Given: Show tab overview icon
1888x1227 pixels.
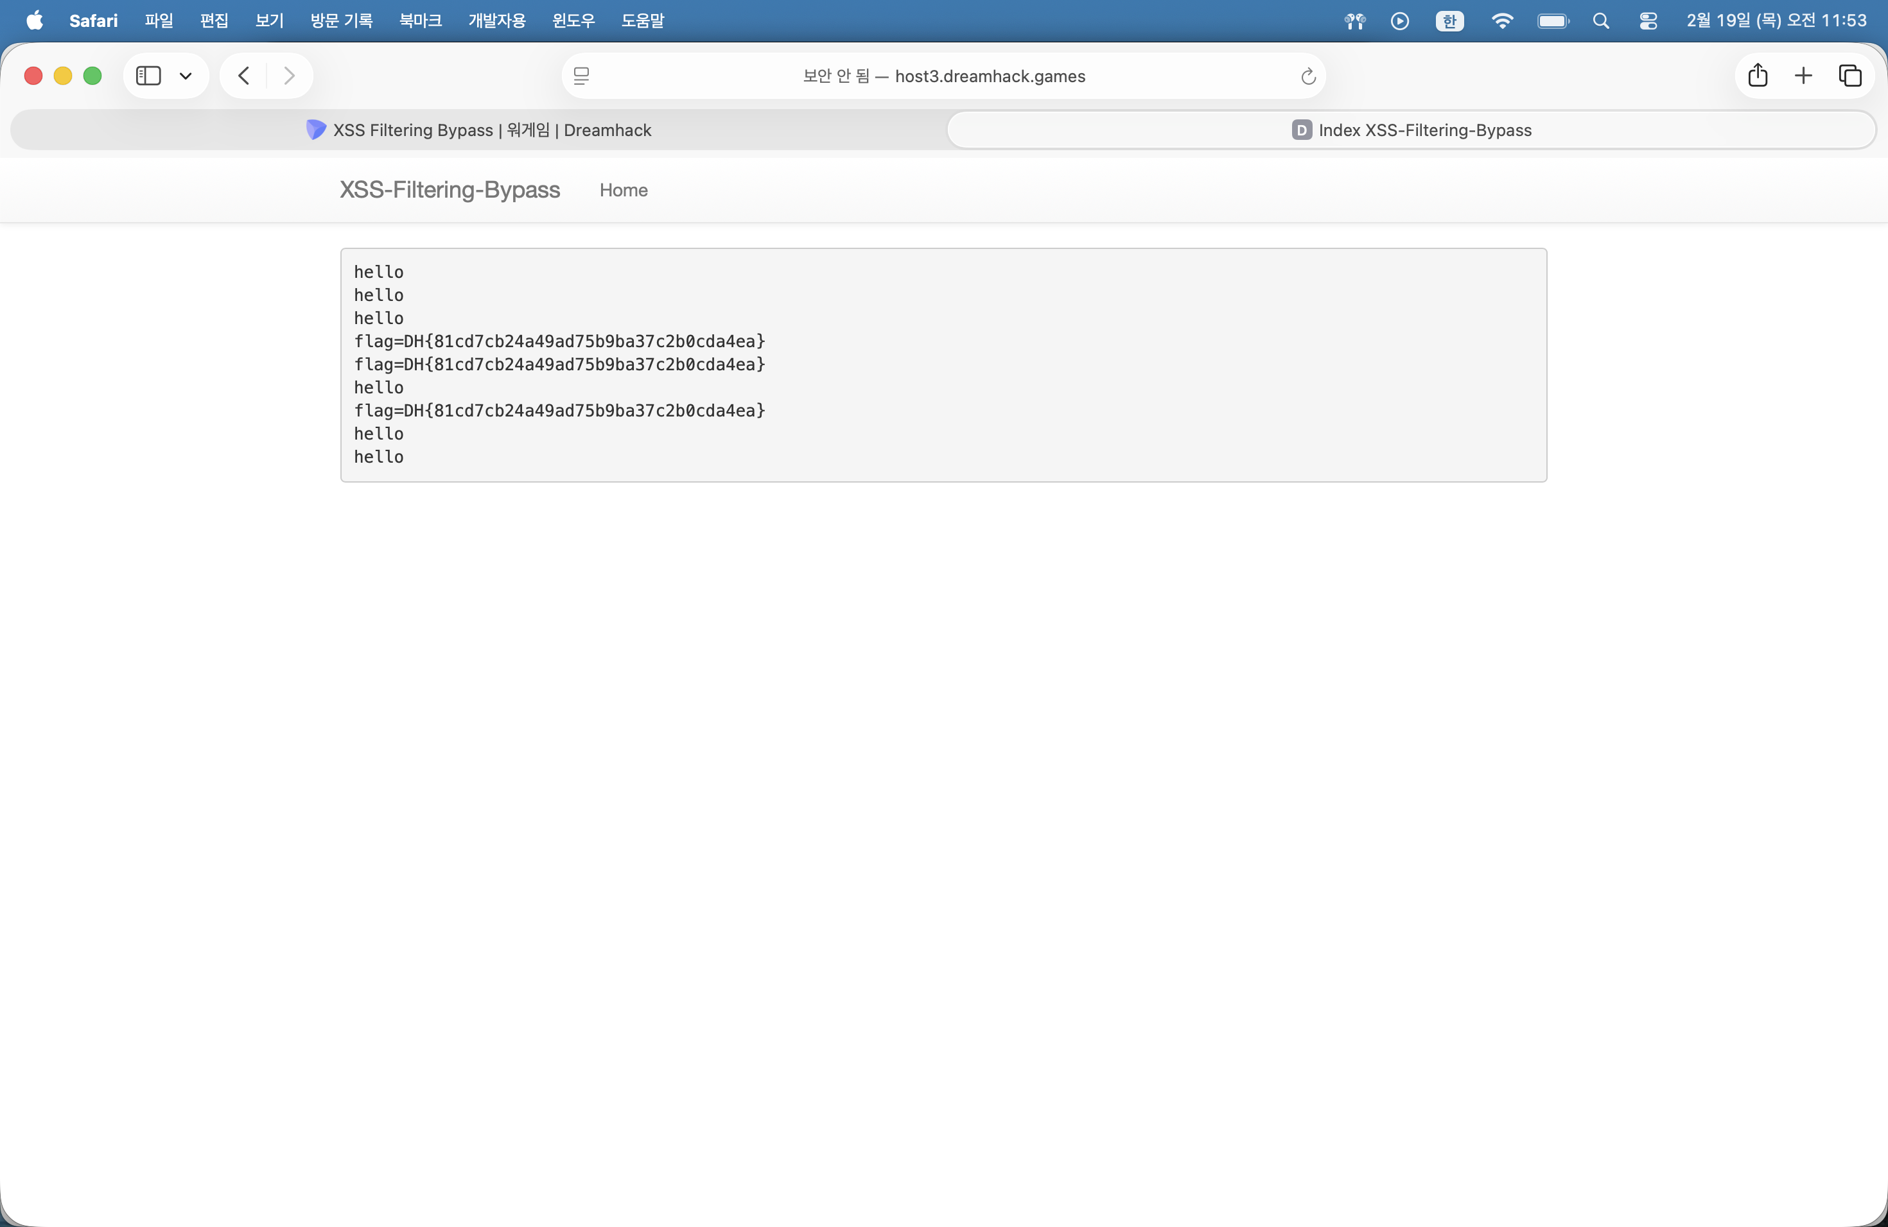Looking at the screenshot, I should (x=1850, y=76).
